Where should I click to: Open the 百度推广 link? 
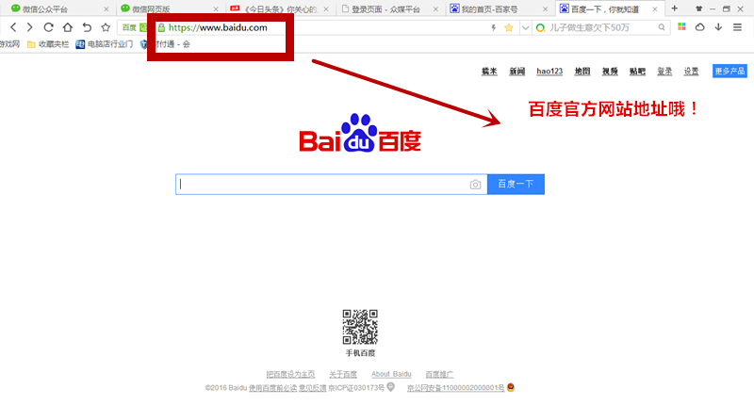click(x=439, y=374)
